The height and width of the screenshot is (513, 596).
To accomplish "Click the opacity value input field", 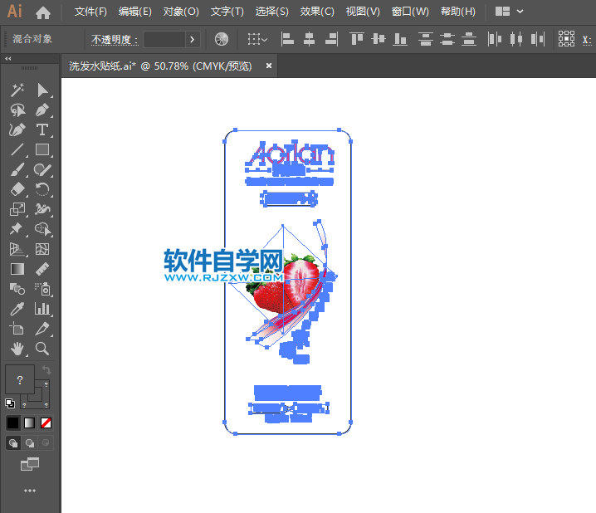I will (164, 39).
